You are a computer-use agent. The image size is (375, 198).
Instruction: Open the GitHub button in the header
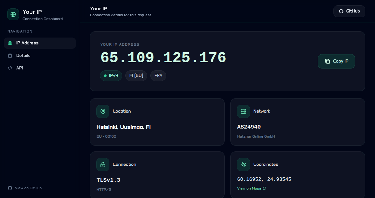coord(349,11)
